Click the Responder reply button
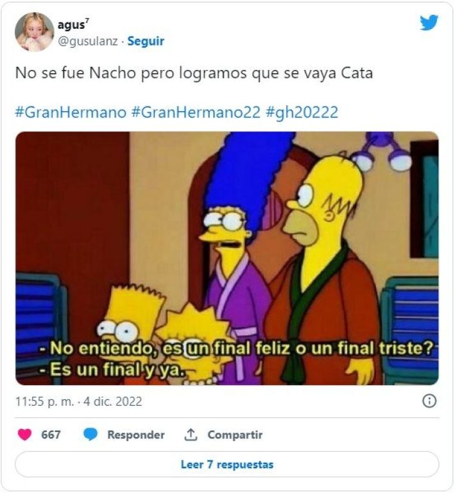This screenshot has height=493, width=455. [x=136, y=435]
